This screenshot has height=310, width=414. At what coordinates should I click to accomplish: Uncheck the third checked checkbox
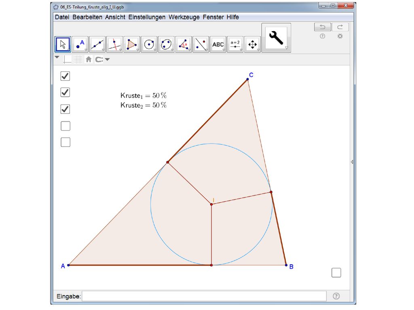(65, 109)
